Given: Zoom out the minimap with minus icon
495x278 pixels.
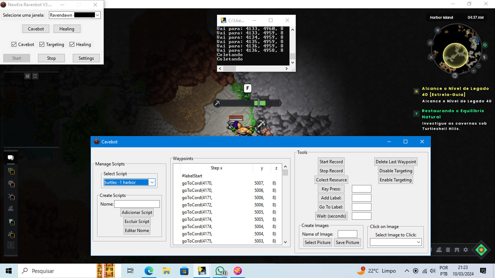Looking at the screenshot, I should [478, 66].
